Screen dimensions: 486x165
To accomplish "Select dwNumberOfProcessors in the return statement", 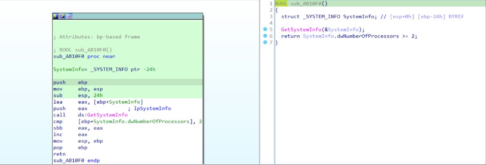I will click(367, 36).
